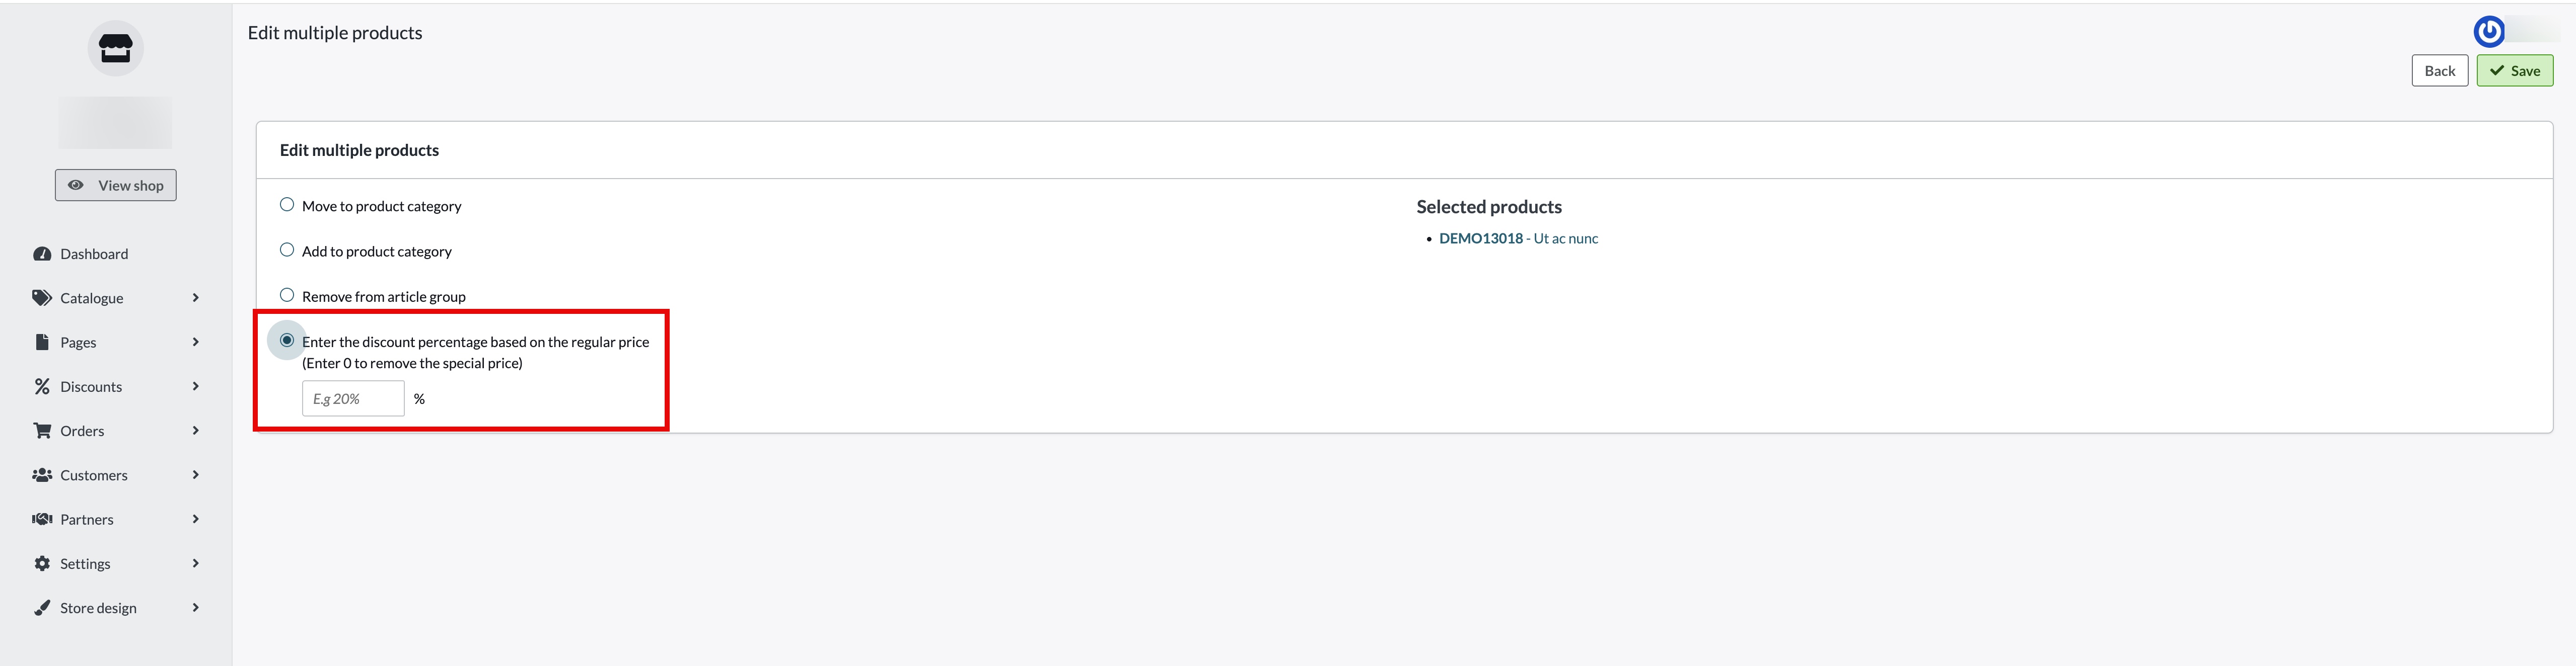Open the Pages menu item
This screenshot has height=666, width=2576.
[x=78, y=343]
